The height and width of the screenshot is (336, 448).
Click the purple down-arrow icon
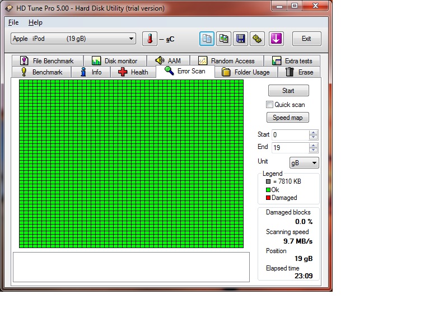click(x=277, y=39)
